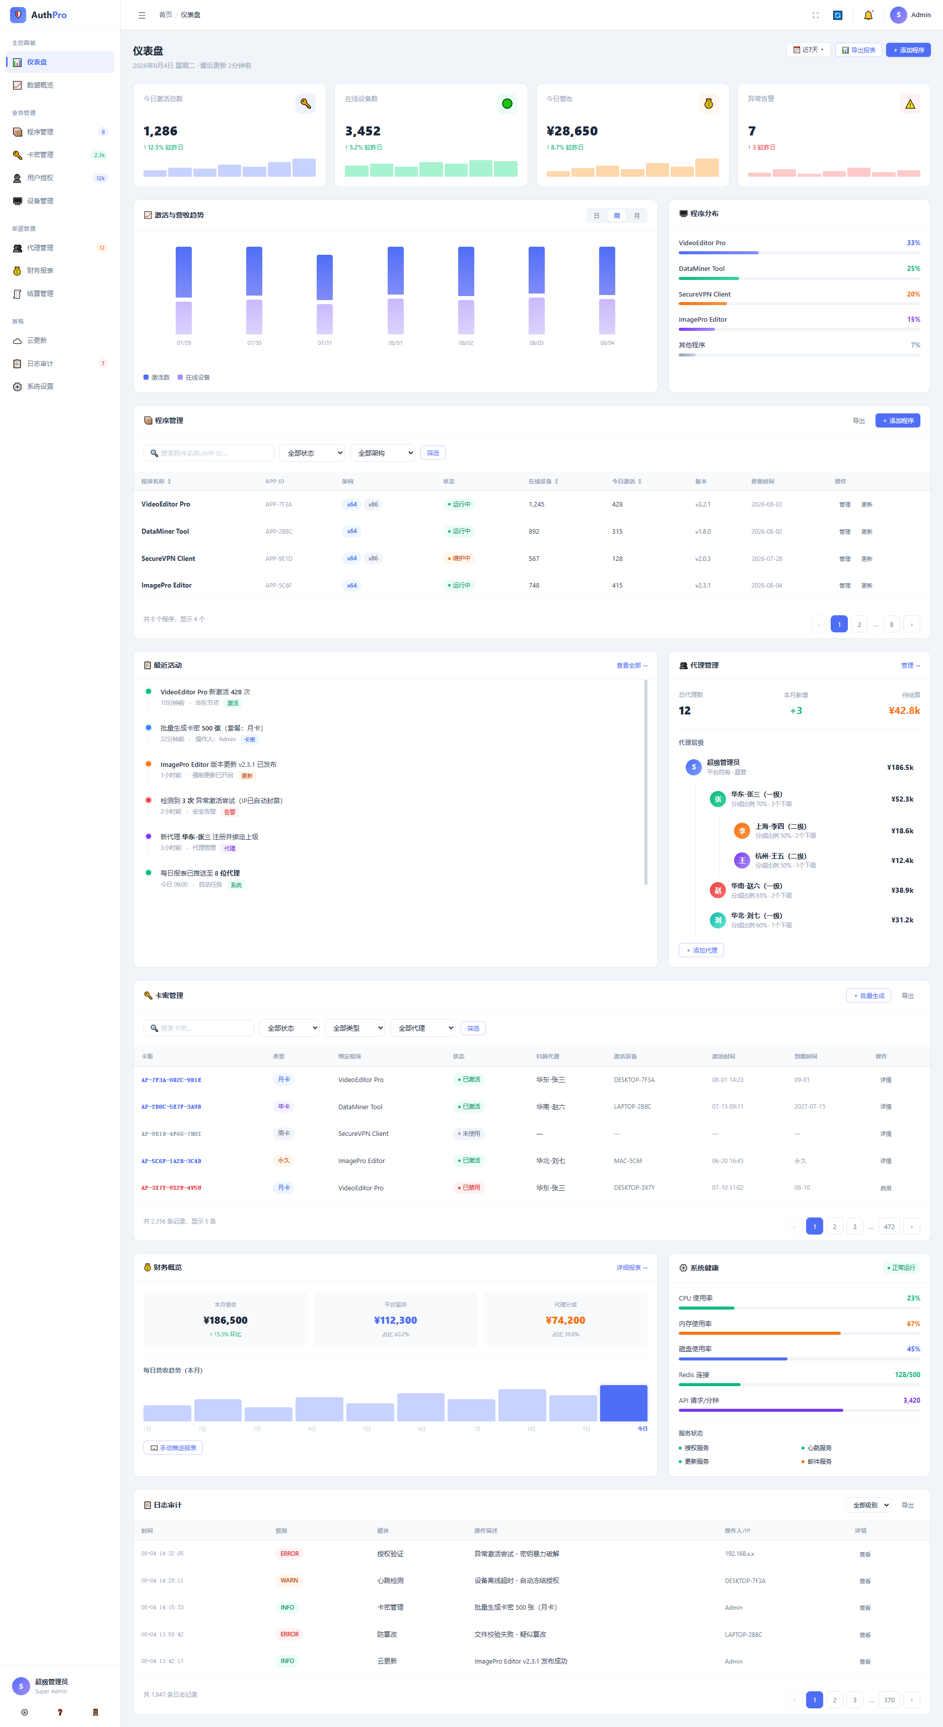Expand the 近7天 date range dropdown
Screen dimensions: 943x1727
pyautogui.click(x=808, y=50)
